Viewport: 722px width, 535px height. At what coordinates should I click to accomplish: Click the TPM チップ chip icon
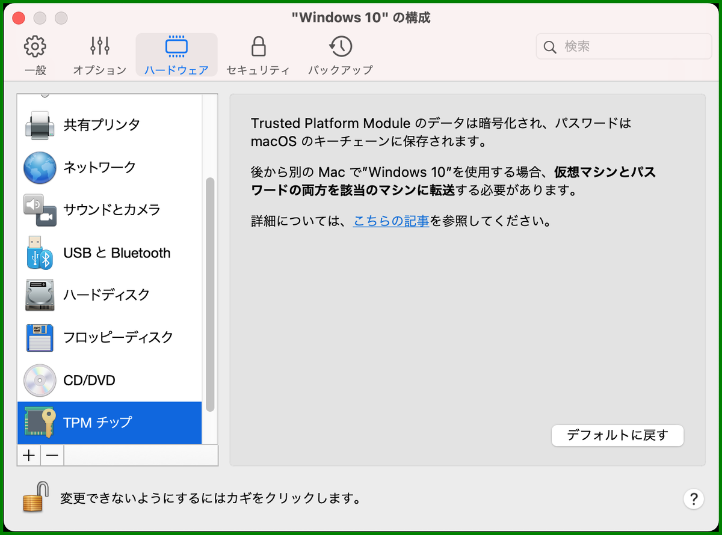(x=40, y=422)
